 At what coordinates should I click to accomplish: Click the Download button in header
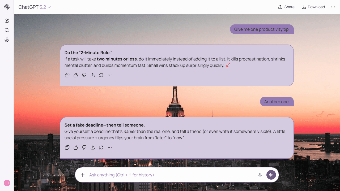coord(313,7)
